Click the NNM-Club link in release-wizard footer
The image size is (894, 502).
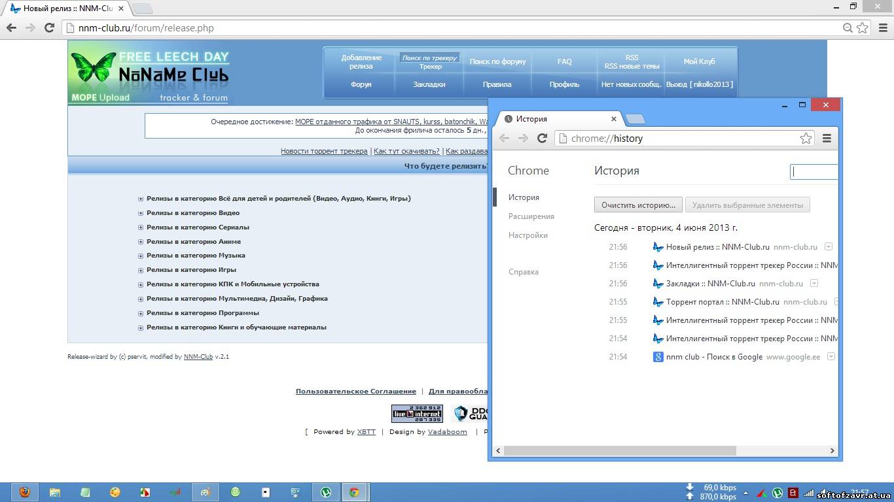tap(198, 357)
